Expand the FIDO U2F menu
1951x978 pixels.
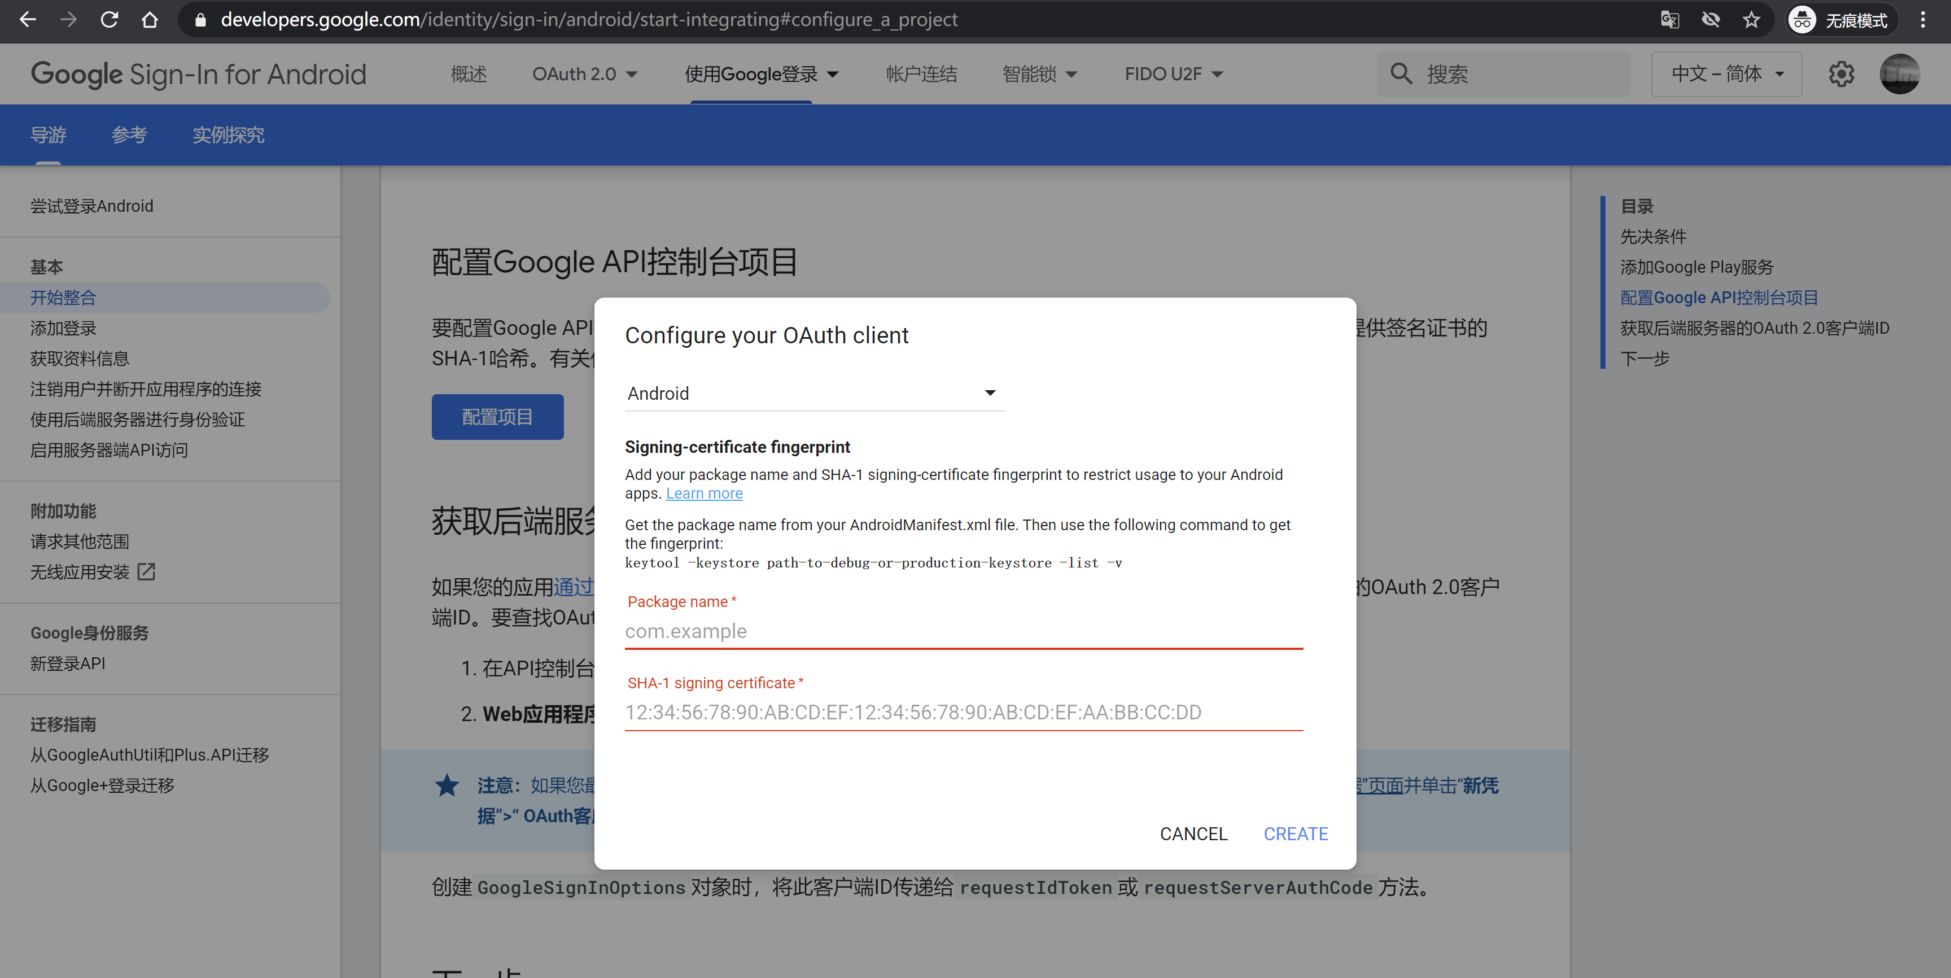(1174, 74)
